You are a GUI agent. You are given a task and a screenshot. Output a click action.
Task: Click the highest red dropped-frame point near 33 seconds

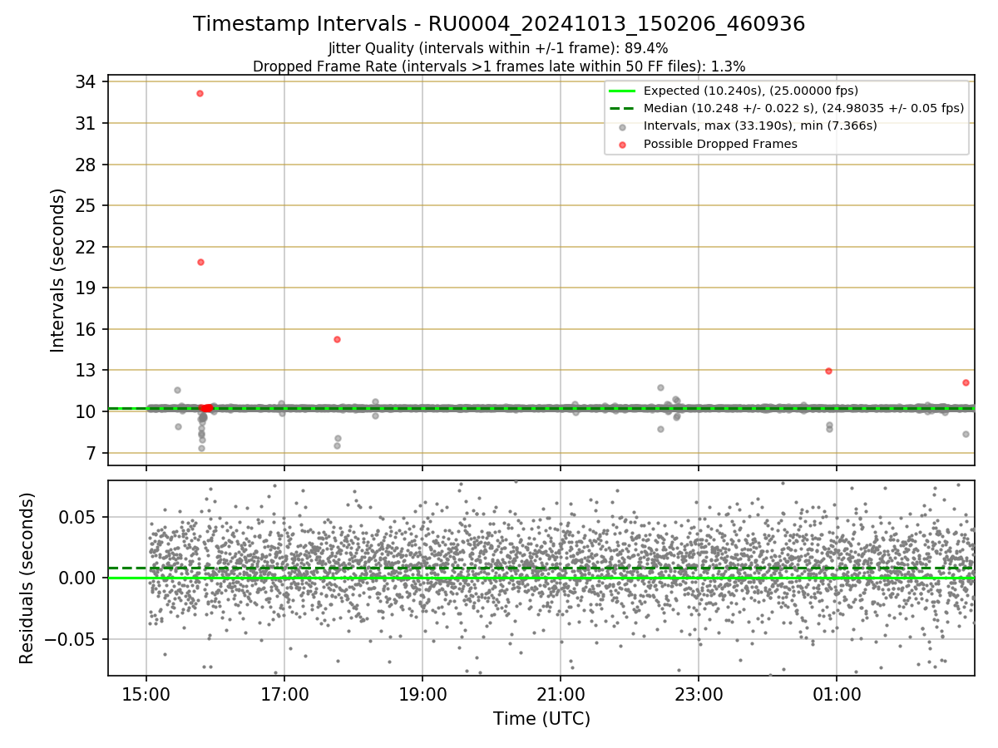tap(200, 93)
